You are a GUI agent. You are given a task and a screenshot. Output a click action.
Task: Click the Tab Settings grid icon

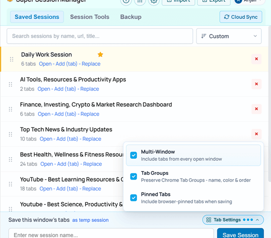point(209,220)
